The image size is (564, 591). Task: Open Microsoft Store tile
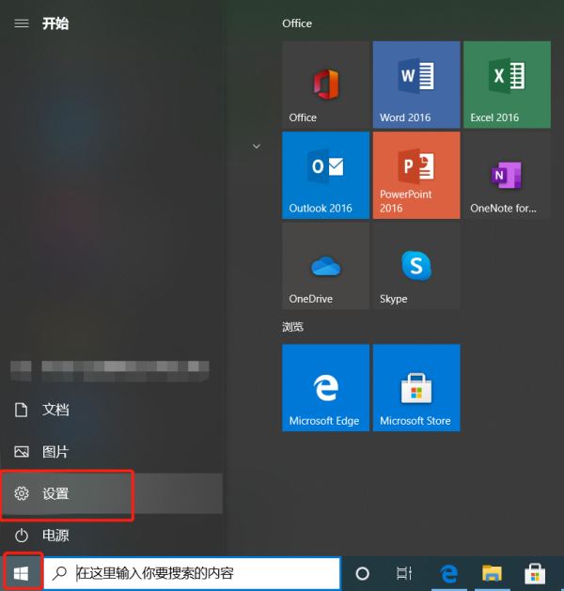[416, 387]
